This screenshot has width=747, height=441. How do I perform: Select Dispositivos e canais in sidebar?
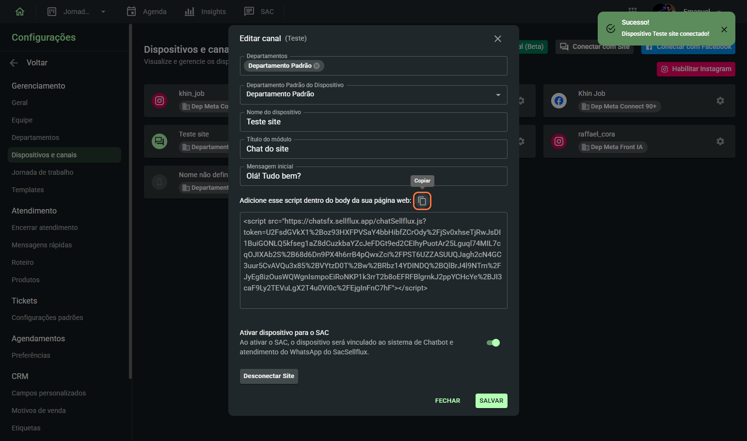64,155
